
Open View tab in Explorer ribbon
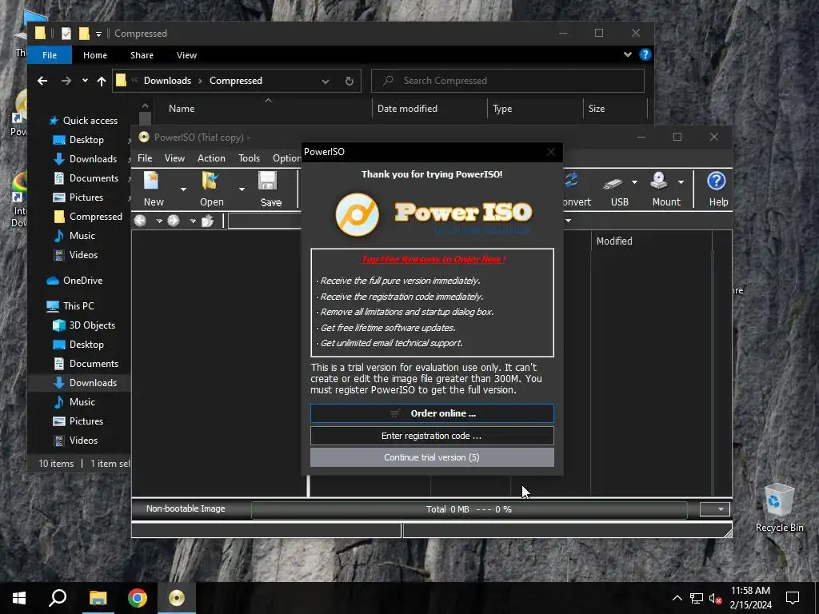(186, 55)
